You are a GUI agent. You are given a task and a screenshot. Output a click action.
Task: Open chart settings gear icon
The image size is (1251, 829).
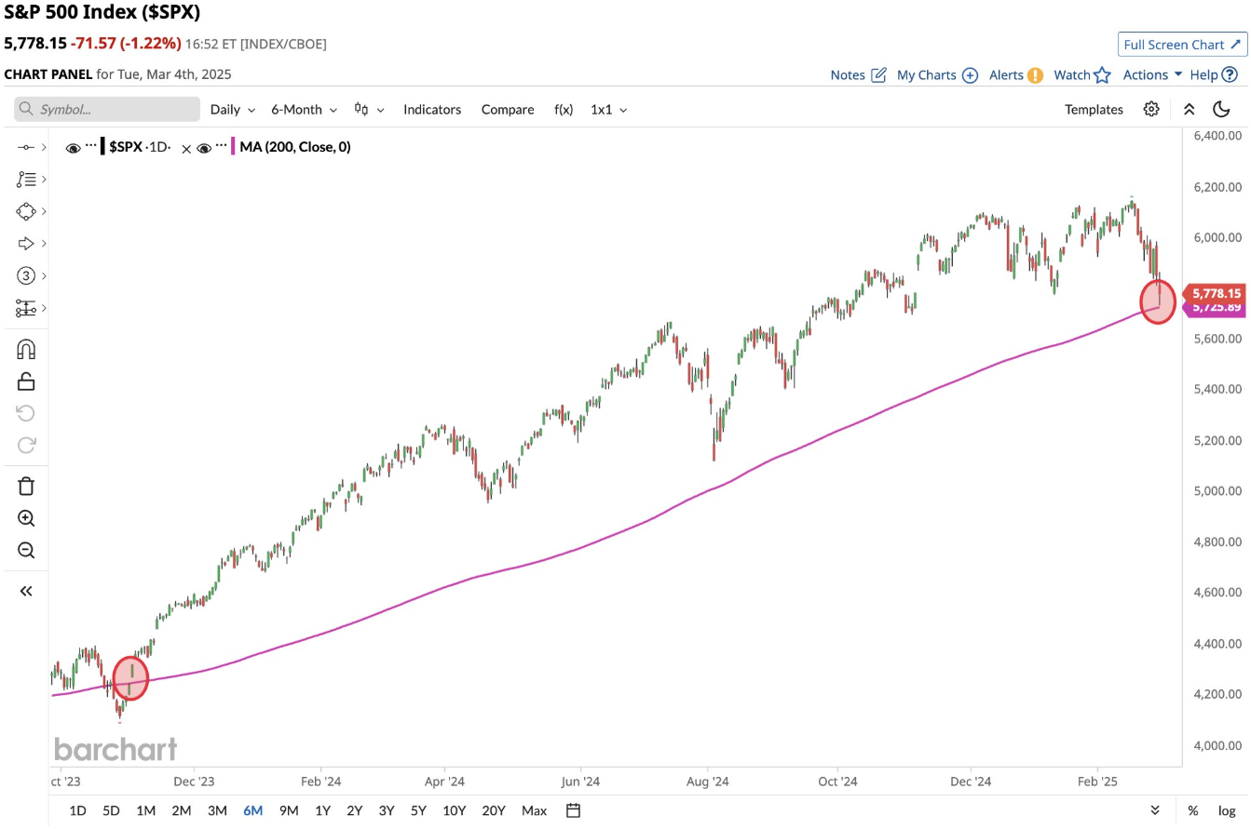point(1151,109)
